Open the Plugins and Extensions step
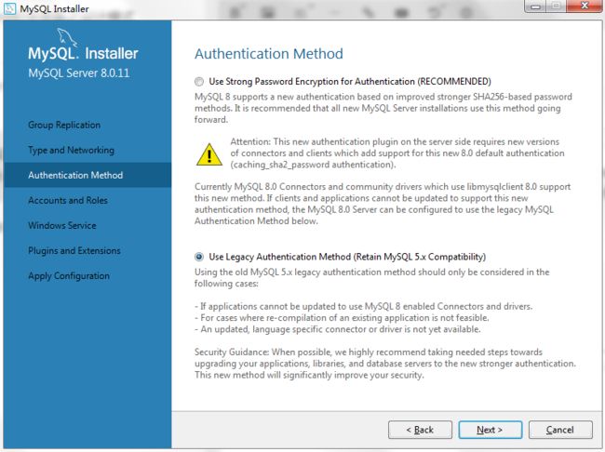605x452 pixels. (x=74, y=251)
